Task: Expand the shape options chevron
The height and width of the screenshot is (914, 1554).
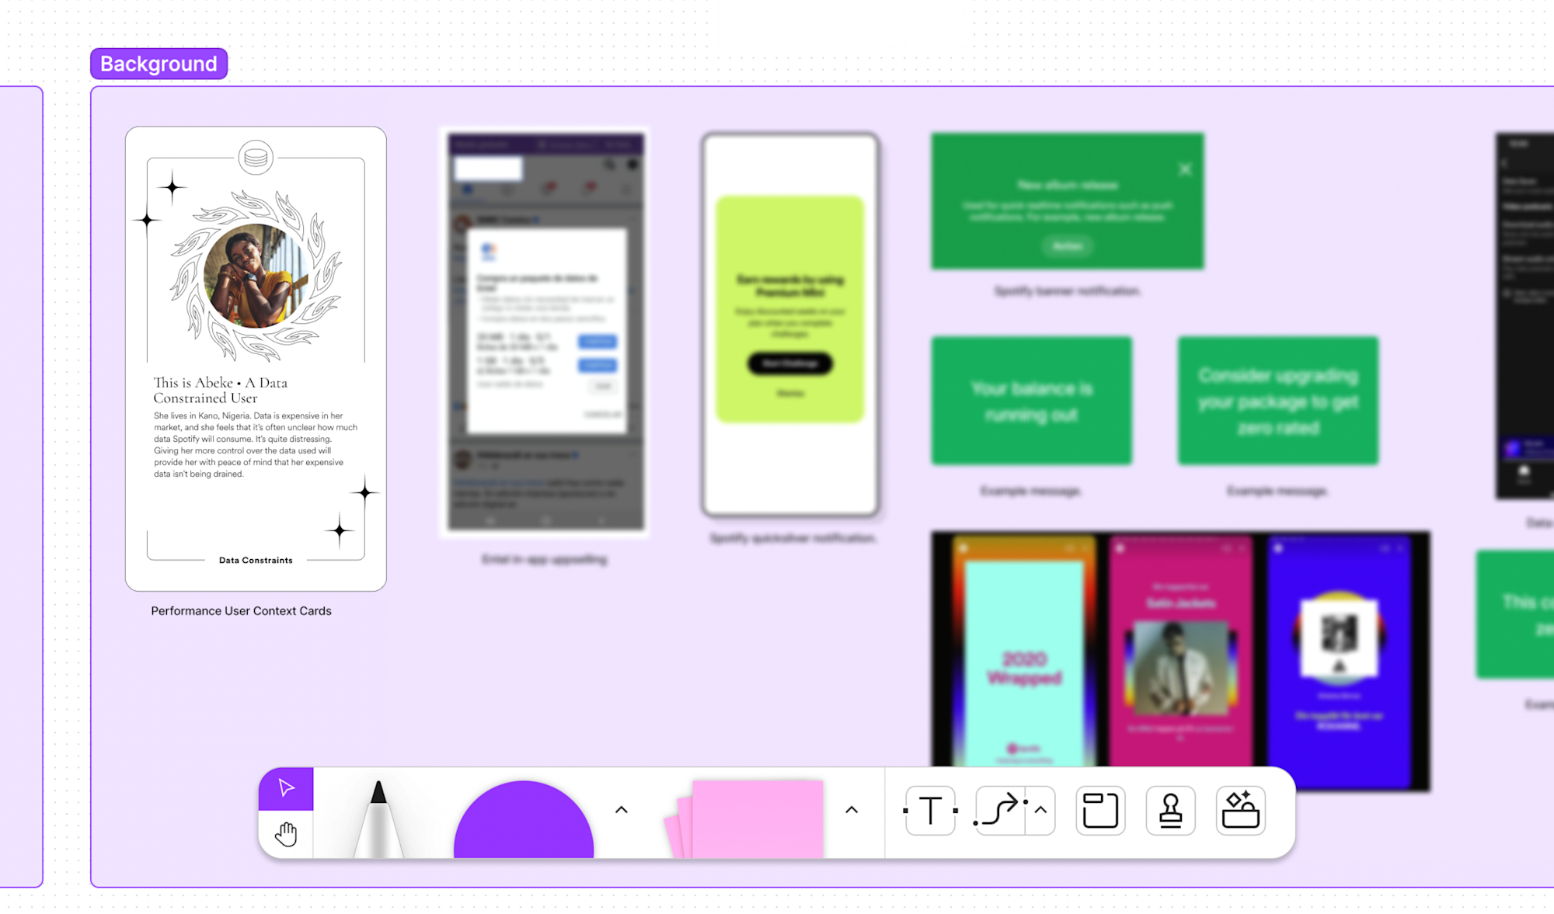Action: 621,809
